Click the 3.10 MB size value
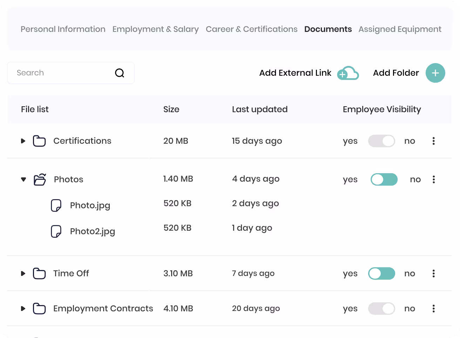This screenshot has width=460, height=338. click(178, 273)
